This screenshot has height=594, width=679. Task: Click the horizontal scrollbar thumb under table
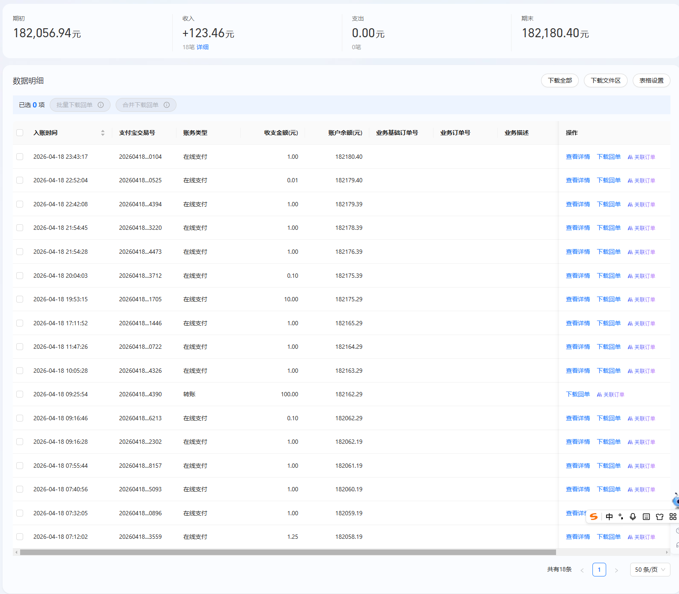click(287, 552)
